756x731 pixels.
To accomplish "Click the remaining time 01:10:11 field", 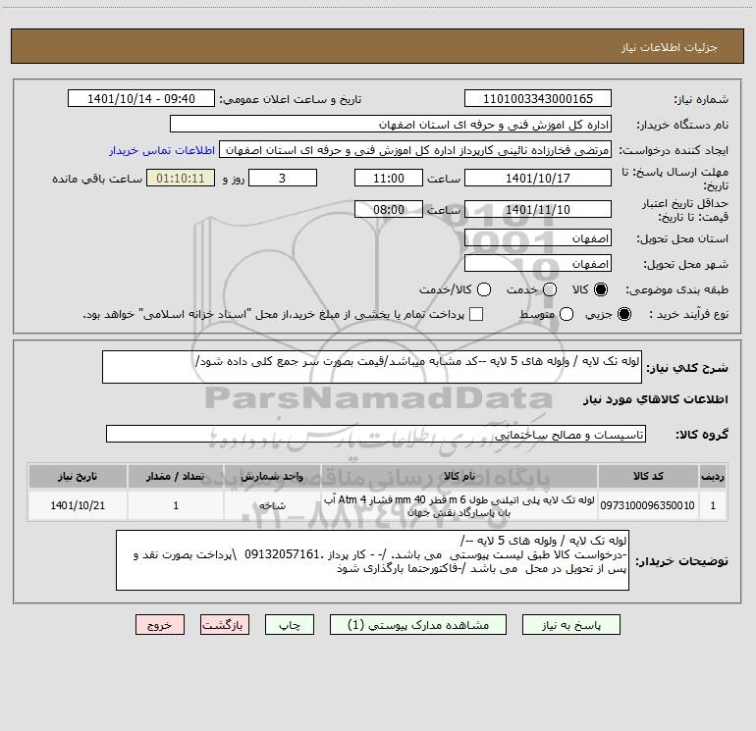I will click(181, 178).
